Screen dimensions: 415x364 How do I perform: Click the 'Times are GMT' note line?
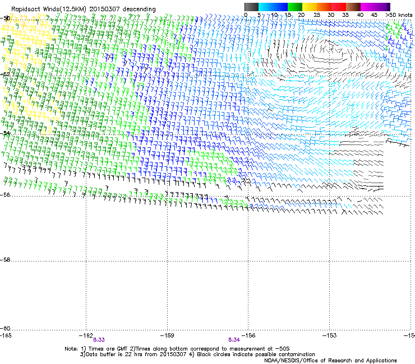(x=177, y=349)
